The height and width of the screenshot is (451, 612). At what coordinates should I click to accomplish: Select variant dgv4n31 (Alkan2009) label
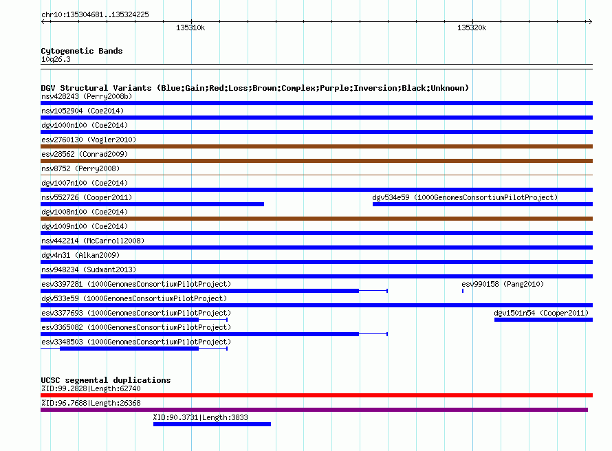click(x=80, y=255)
